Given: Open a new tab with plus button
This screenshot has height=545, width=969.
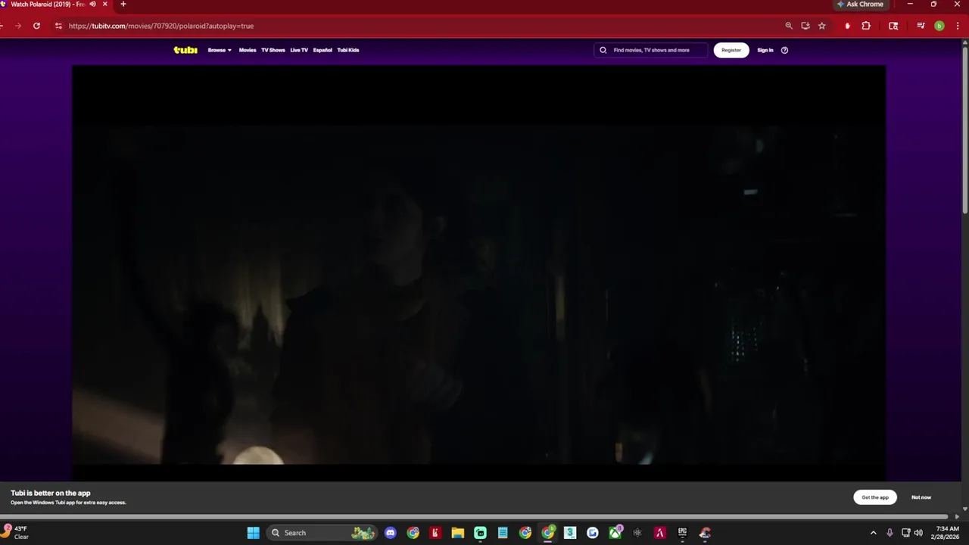Looking at the screenshot, I should click(x=123, y=4).
